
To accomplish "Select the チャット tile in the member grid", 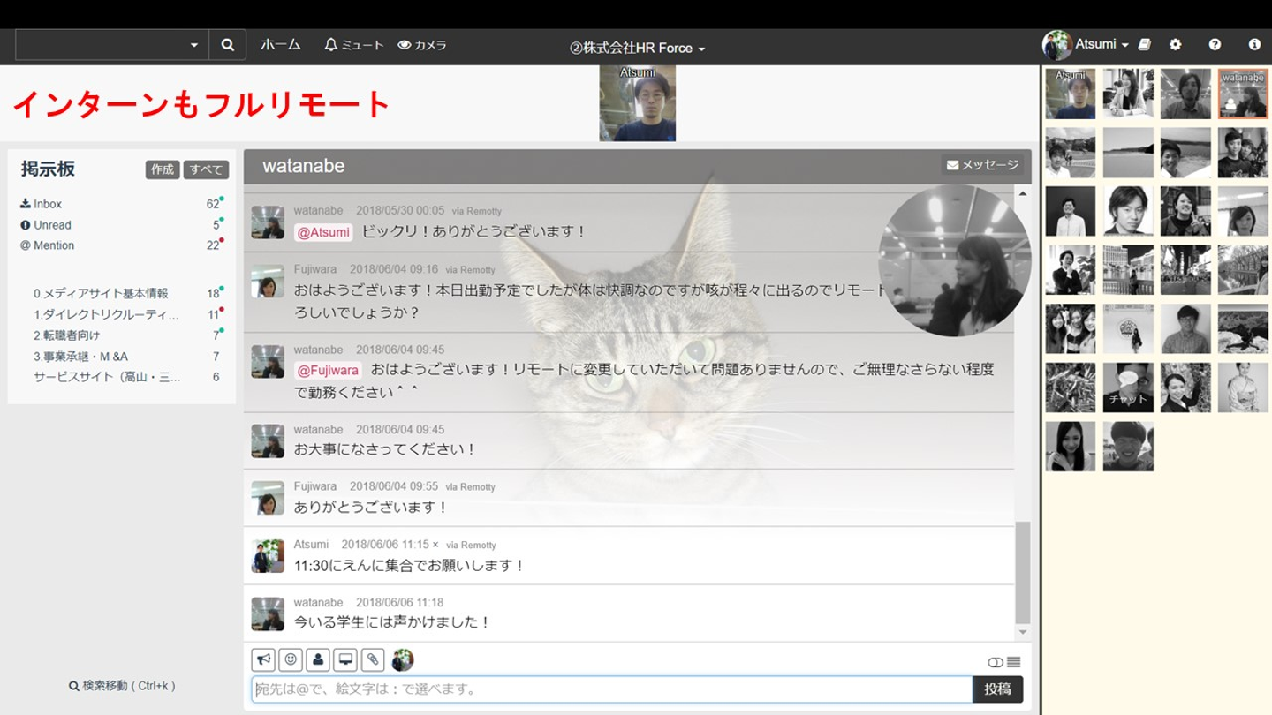I will 1128,388.
